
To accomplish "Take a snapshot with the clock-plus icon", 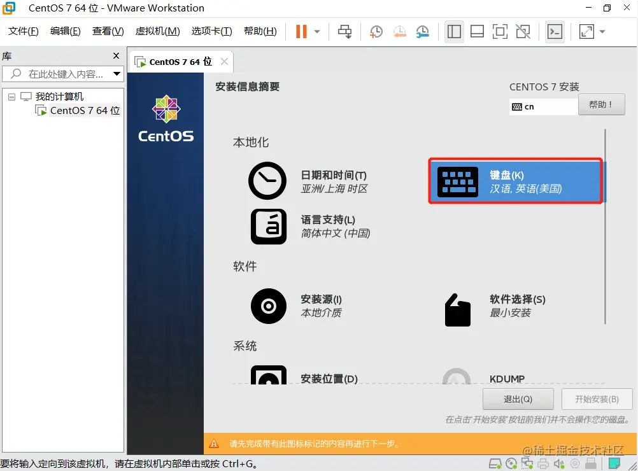I will tap(376, 31).
